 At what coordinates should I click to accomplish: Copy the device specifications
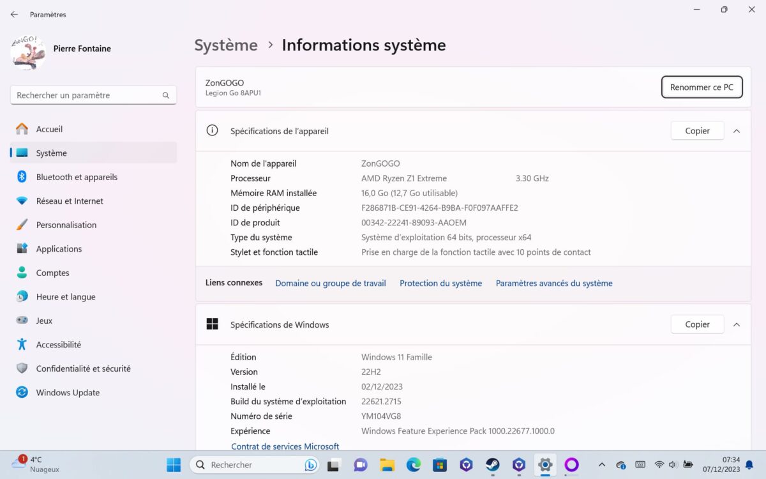tap(697, 131)
